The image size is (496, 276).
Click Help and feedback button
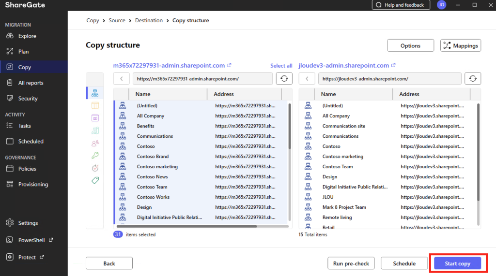tap(401, 5)
